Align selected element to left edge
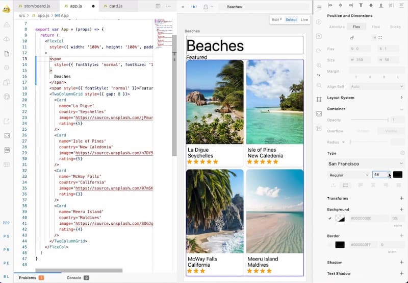Viewport: 408px width, 283px height. (330, 5)
